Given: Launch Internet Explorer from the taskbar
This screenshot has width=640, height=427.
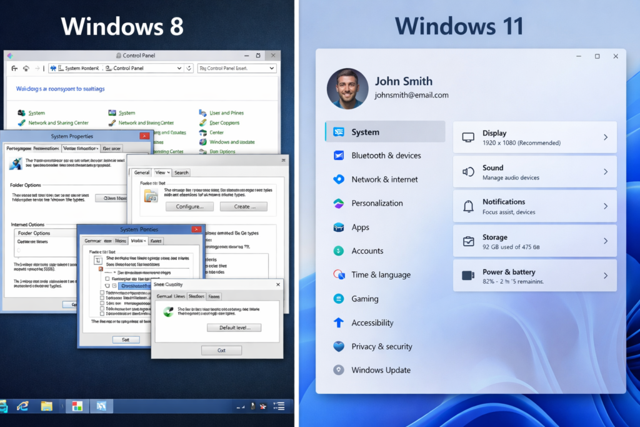Looking at the screenshot, I should tap(22, 406).
